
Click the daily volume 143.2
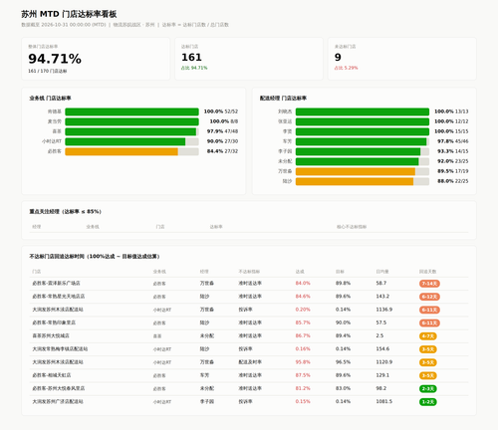coord(382,297)
